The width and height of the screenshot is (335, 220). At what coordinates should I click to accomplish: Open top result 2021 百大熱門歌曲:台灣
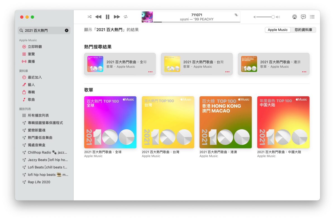[197, 64]
